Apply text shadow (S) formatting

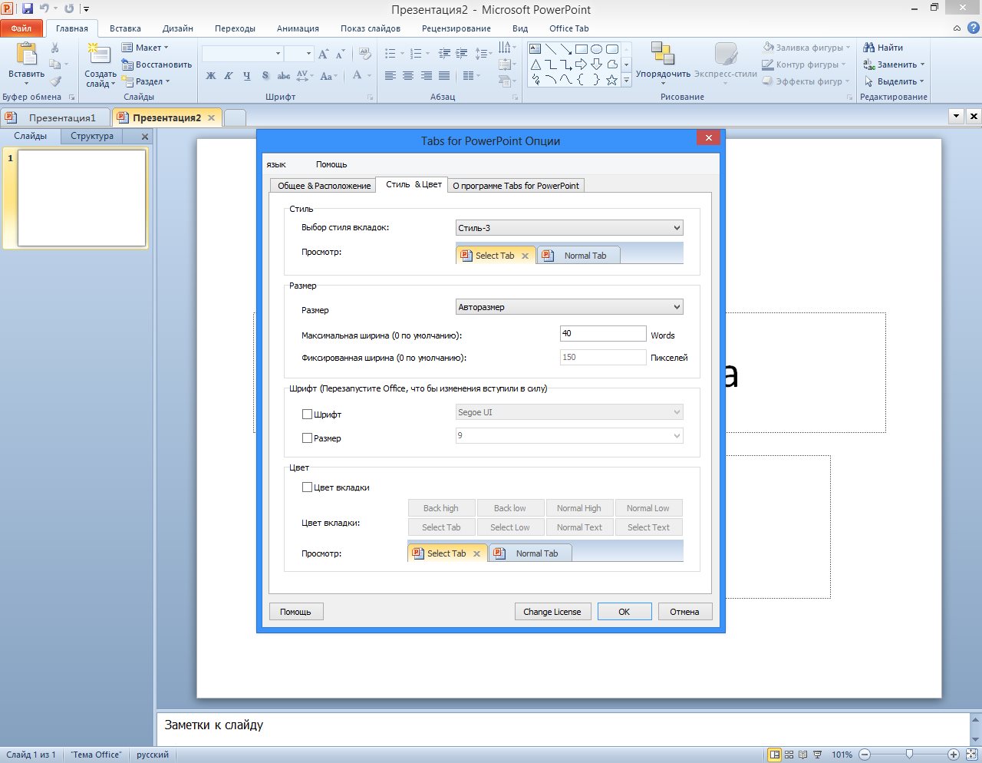point(265,76)
